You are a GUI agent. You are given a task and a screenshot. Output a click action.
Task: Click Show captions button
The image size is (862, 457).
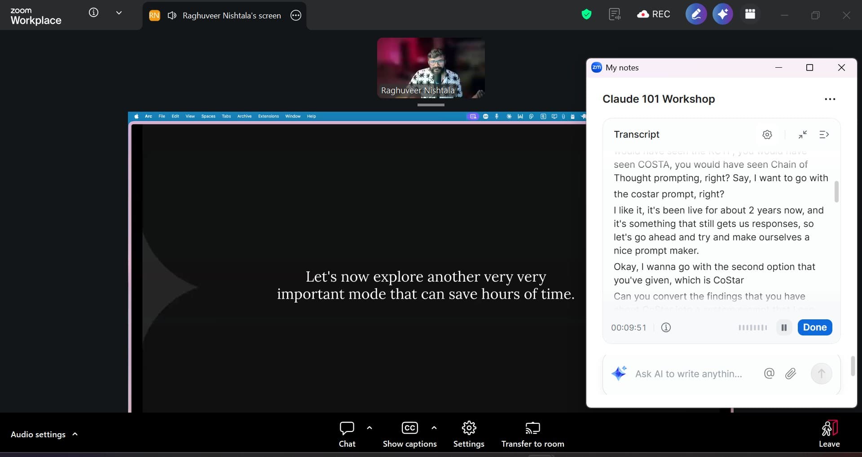[x=409, y=434]
